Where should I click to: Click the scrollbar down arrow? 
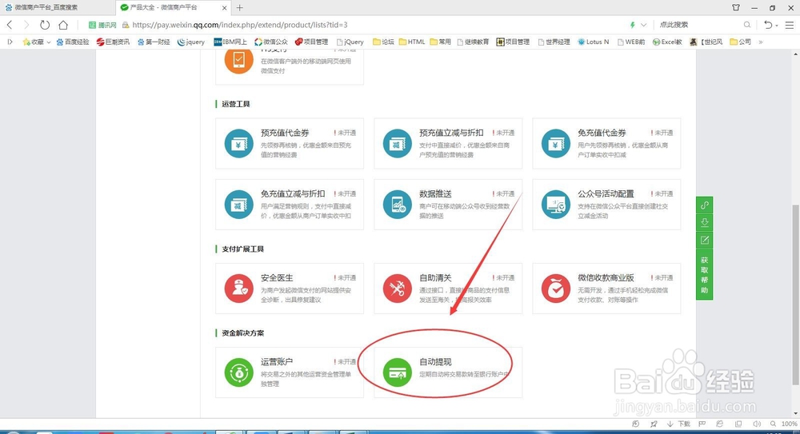[795, 413]
